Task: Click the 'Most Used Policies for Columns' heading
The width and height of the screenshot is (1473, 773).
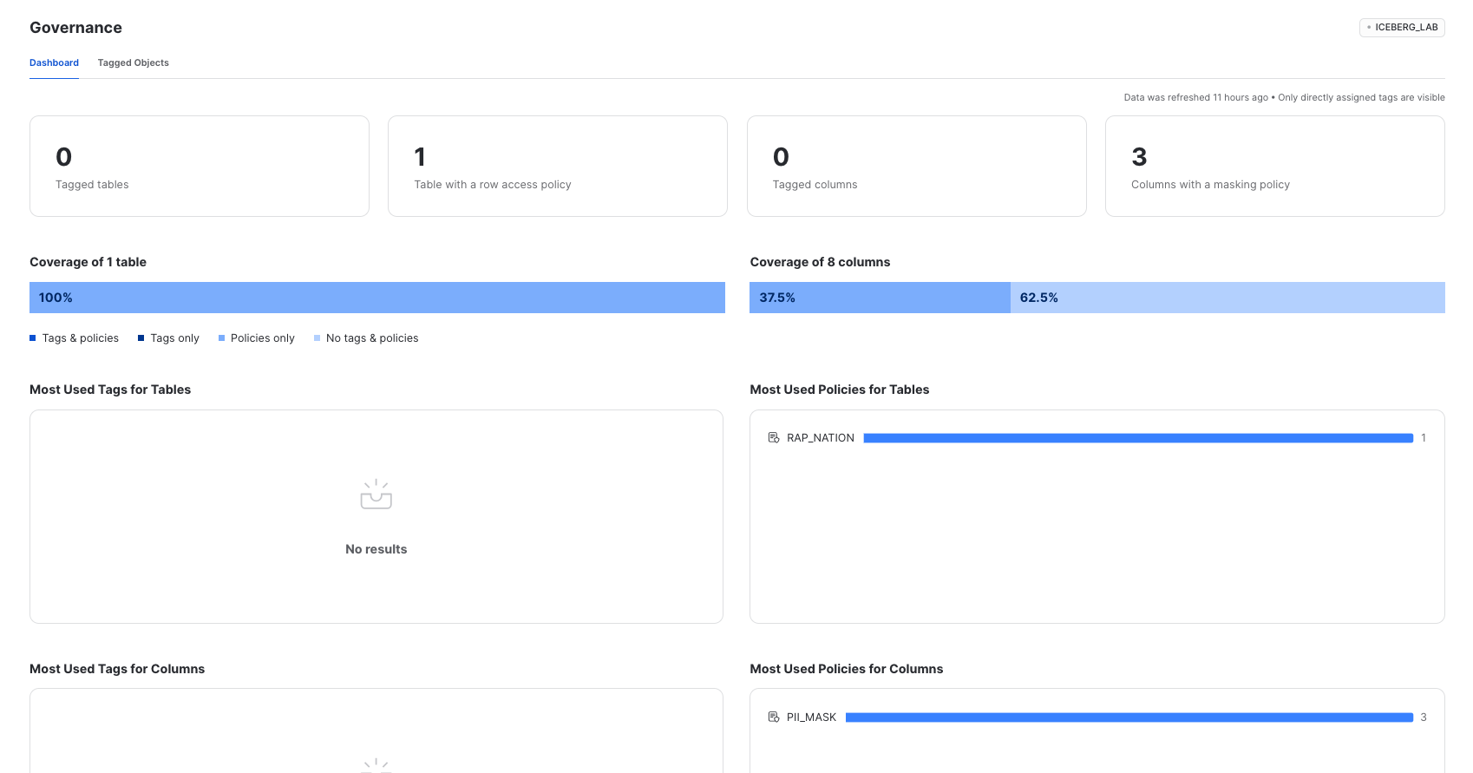Action: 847,669
